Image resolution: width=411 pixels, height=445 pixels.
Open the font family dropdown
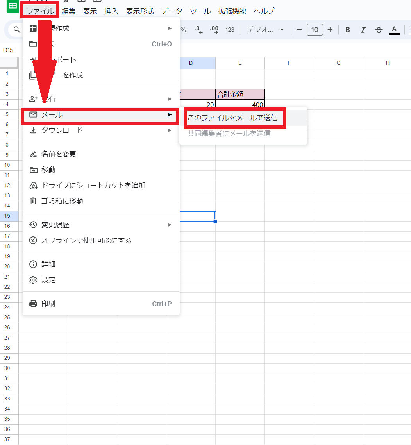tap(266, 30)
